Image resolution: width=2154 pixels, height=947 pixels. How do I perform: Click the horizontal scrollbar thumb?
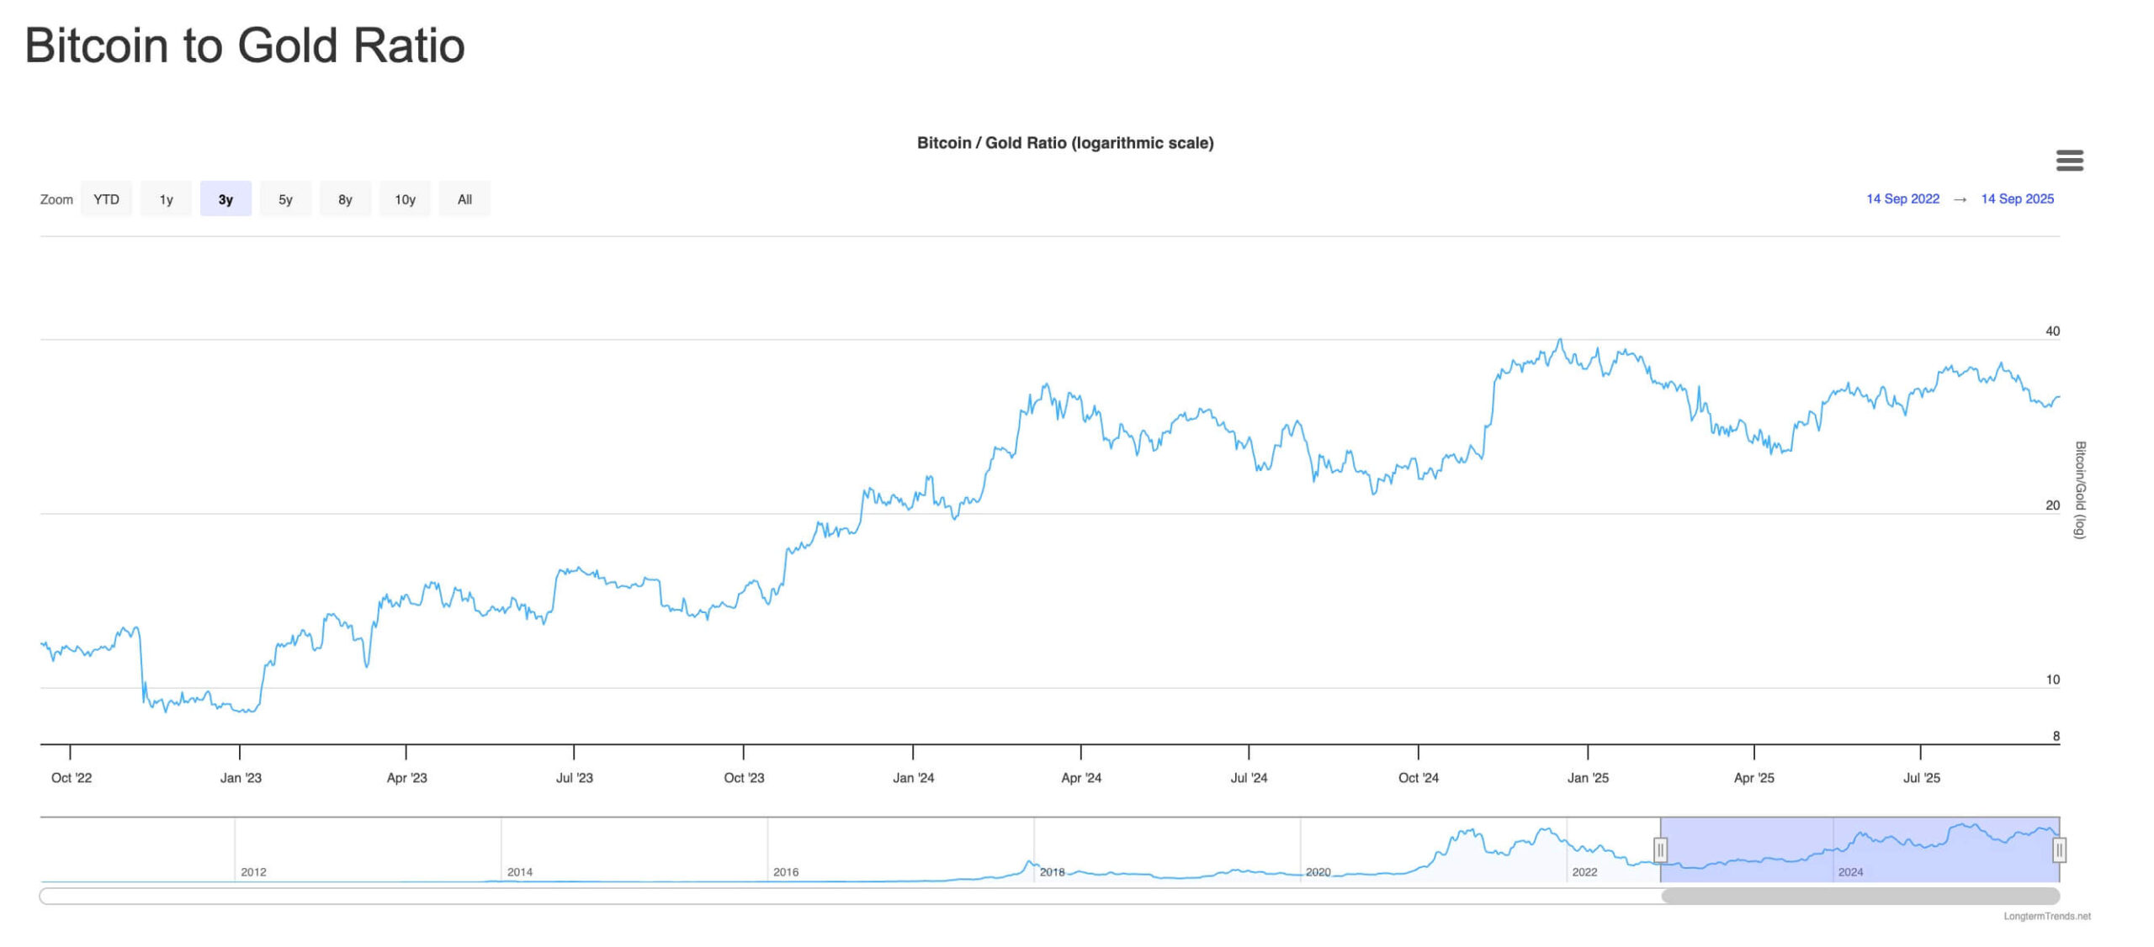(1860, 896)
